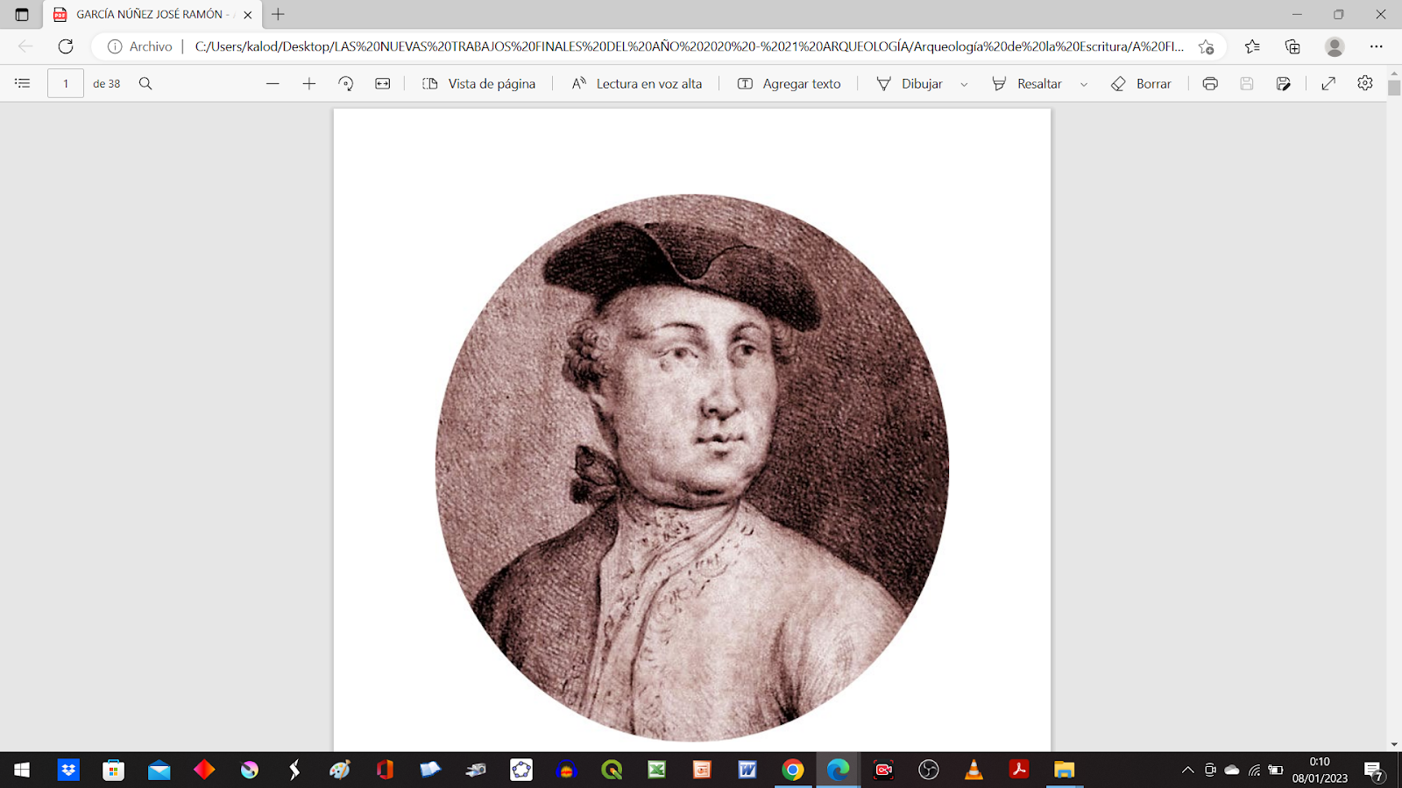Refresh the current page

pos(66,46)
